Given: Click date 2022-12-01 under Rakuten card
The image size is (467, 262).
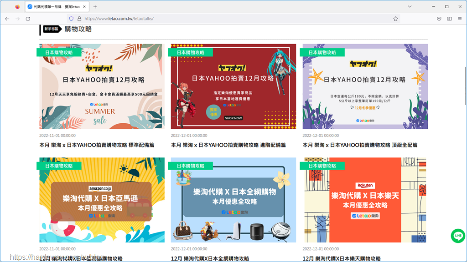Looking at the screenshot, I should [321, 249].
